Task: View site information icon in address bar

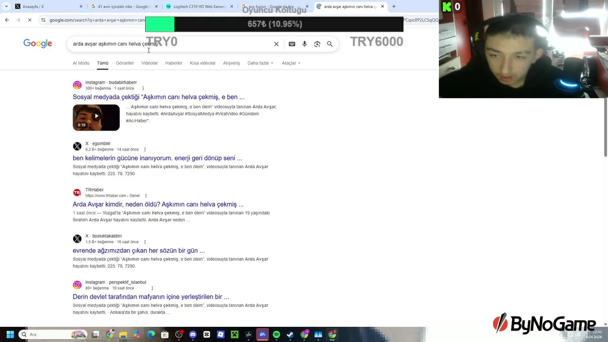Action: click(x=43, y=20)
